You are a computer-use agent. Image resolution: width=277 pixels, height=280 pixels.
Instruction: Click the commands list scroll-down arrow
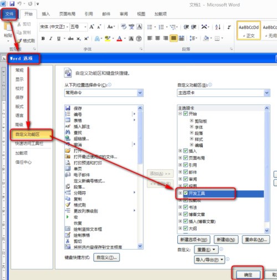tap(140, 246)
